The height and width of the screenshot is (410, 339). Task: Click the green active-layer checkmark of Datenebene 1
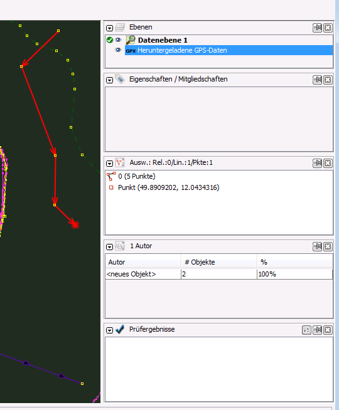(110, 39)
